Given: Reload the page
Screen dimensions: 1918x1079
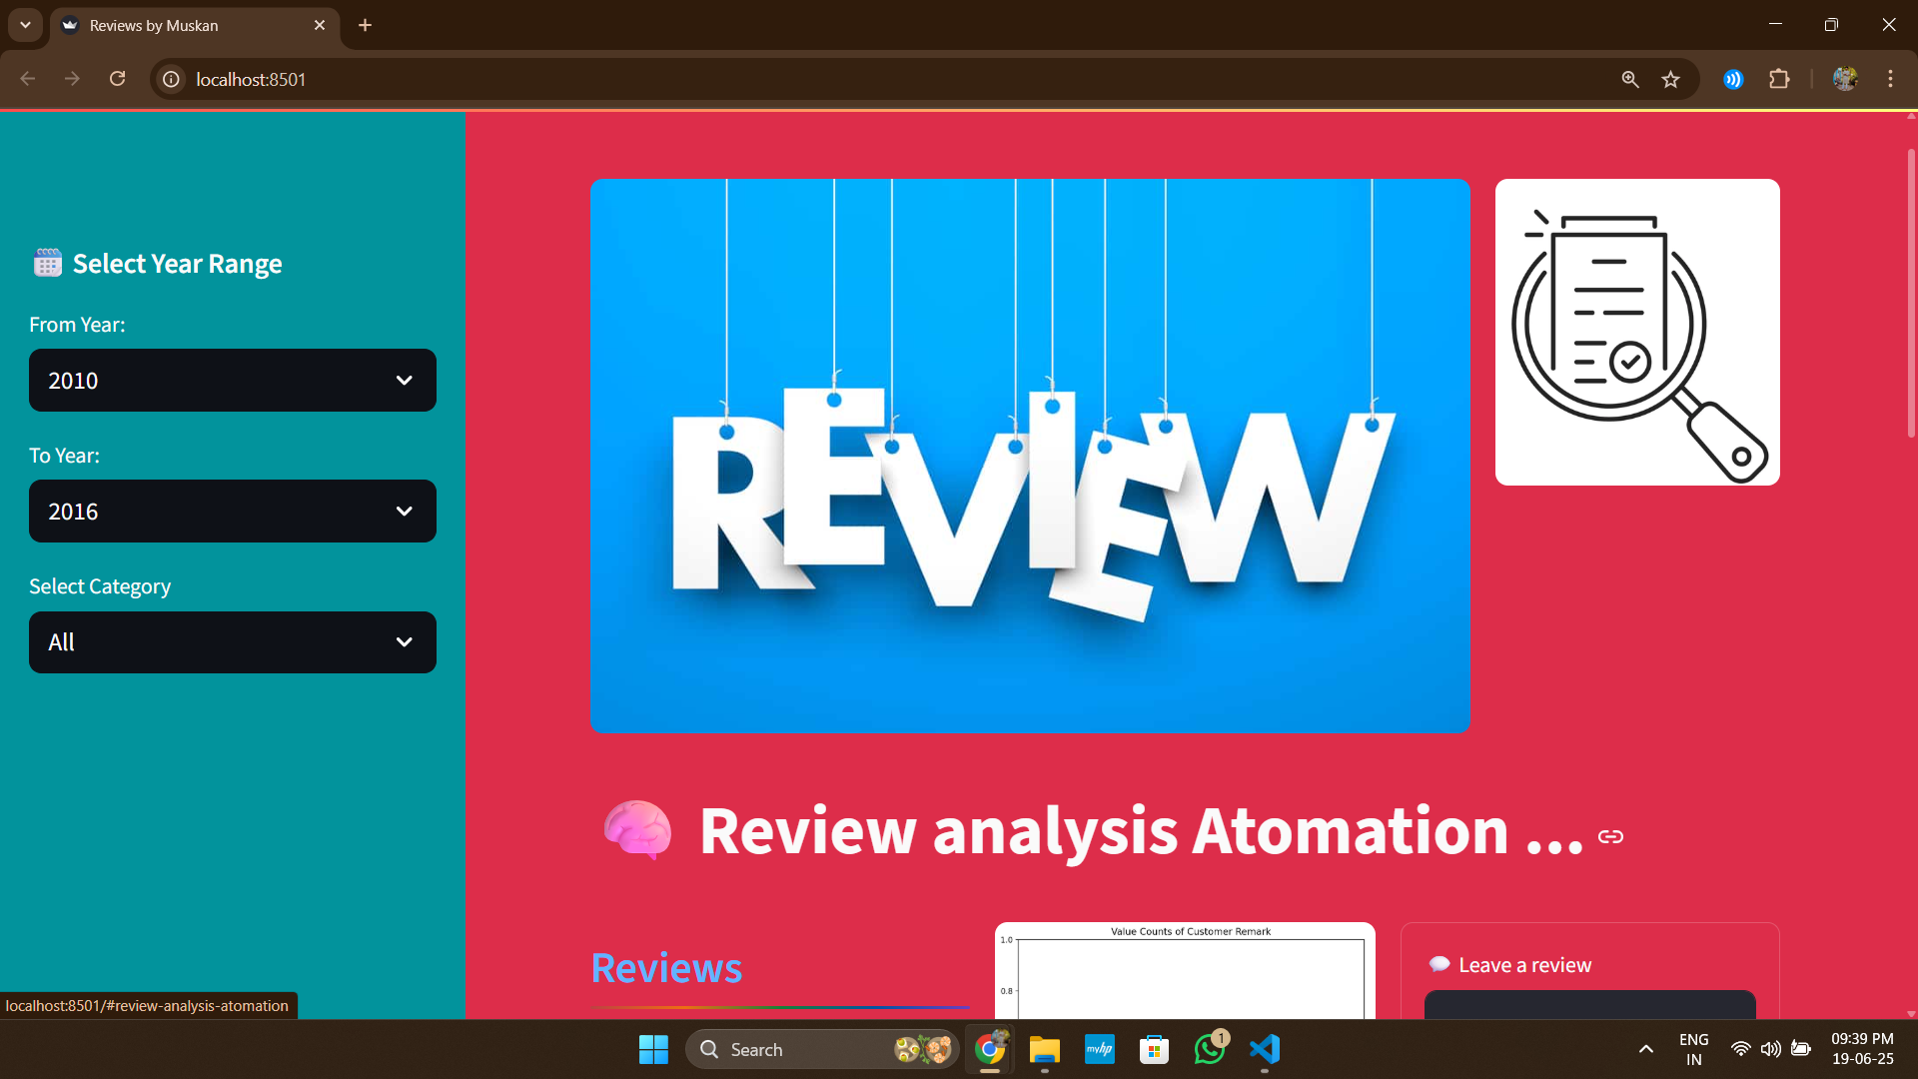Looking at the screenshot, I should pos(117,79).
